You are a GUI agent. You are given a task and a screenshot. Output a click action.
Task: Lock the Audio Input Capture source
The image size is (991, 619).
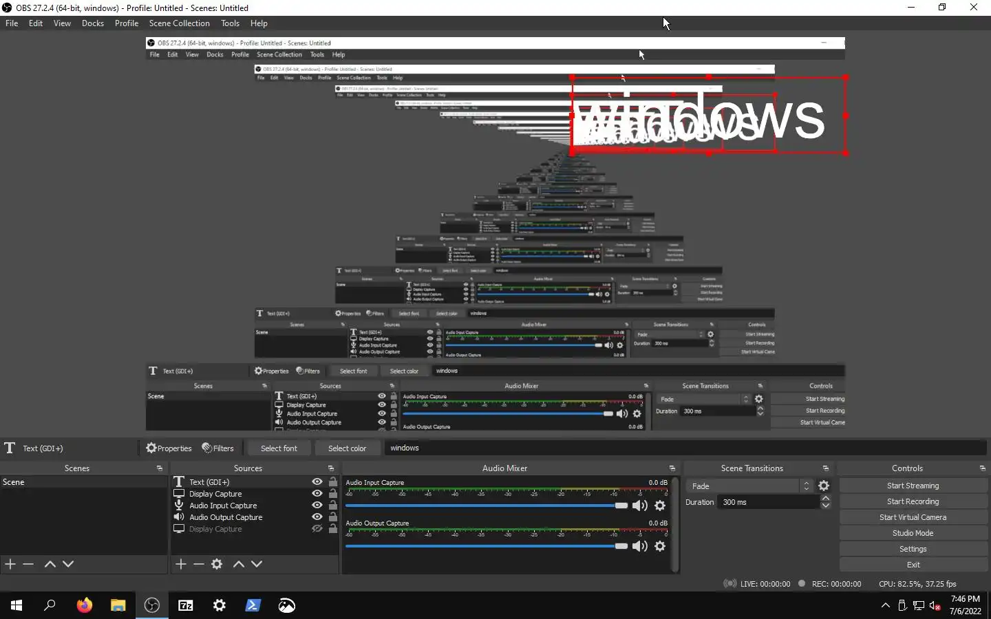pyautogui.click(x=333, y=506)
